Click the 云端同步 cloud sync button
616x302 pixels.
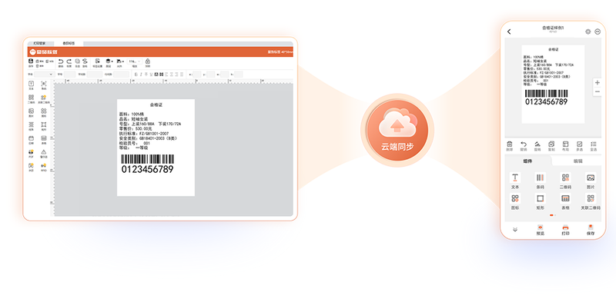(397, 131)
